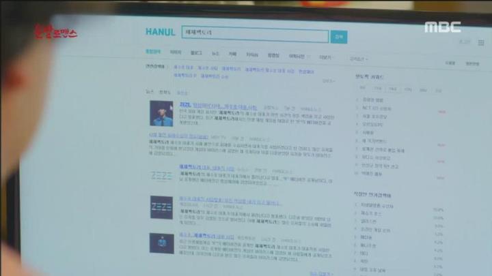Select the 뉴스 search tab

(x=215, y=54)
